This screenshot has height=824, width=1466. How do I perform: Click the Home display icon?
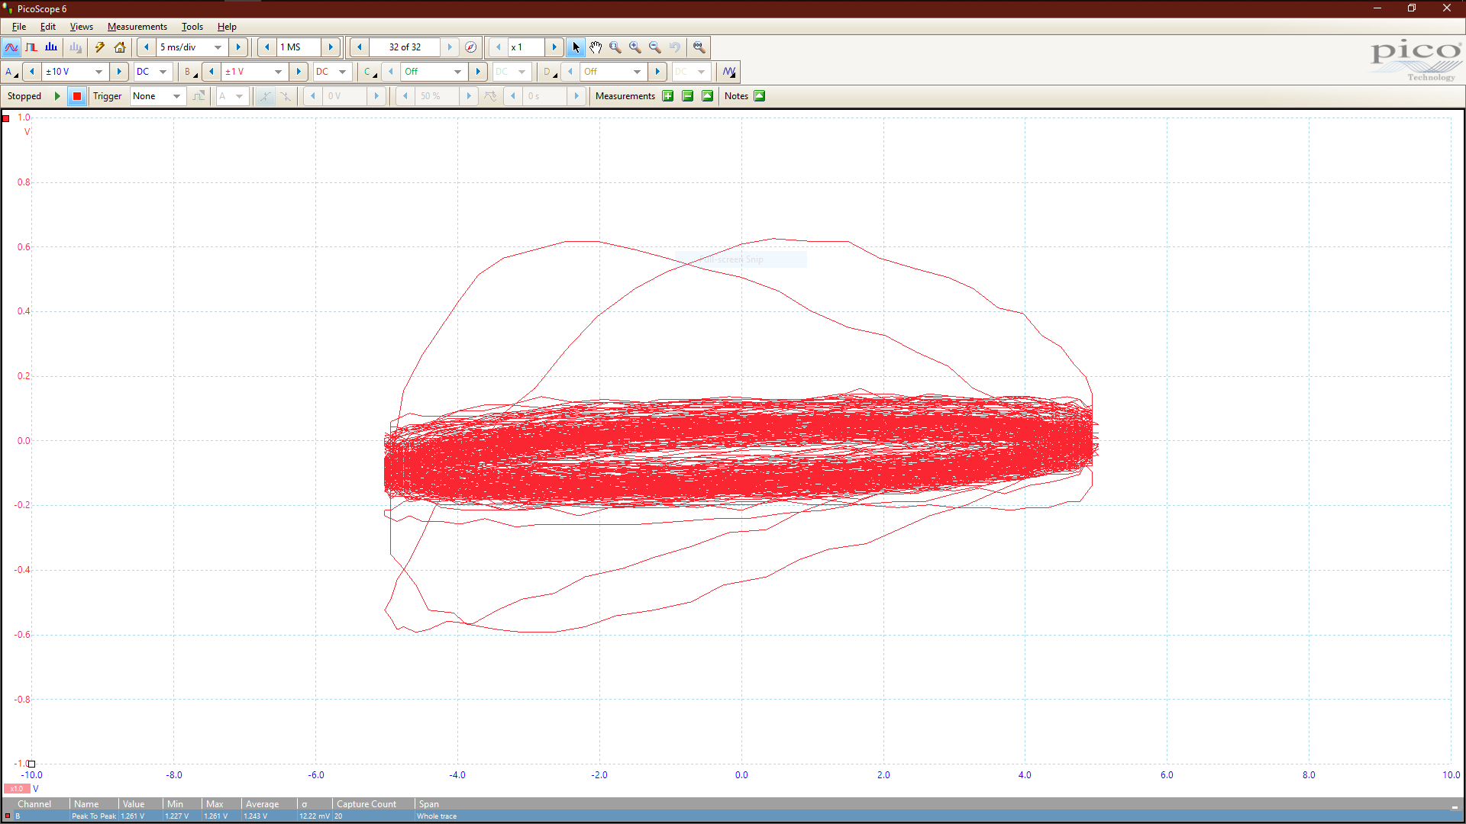click(x=120, y=47)
